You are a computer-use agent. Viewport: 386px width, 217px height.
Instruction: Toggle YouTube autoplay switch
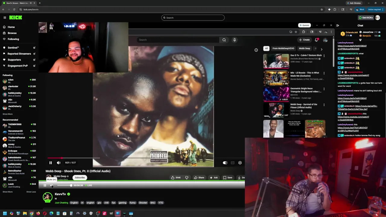(x=225, y=163)
